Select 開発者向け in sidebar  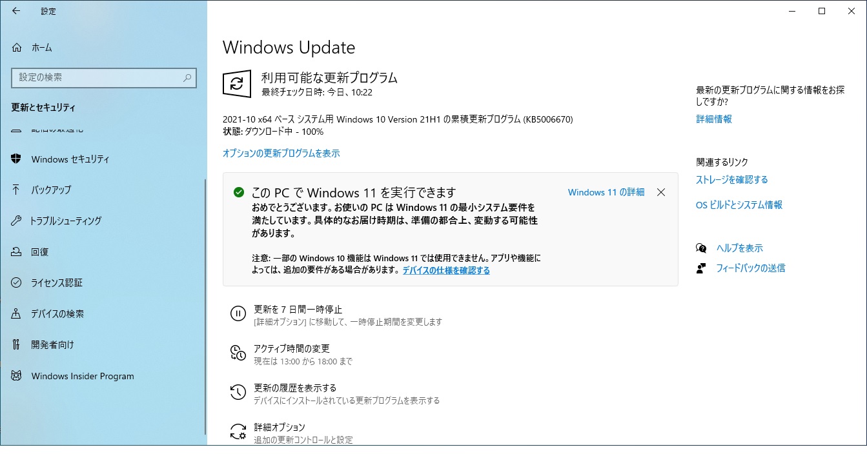tap(52, 345)
